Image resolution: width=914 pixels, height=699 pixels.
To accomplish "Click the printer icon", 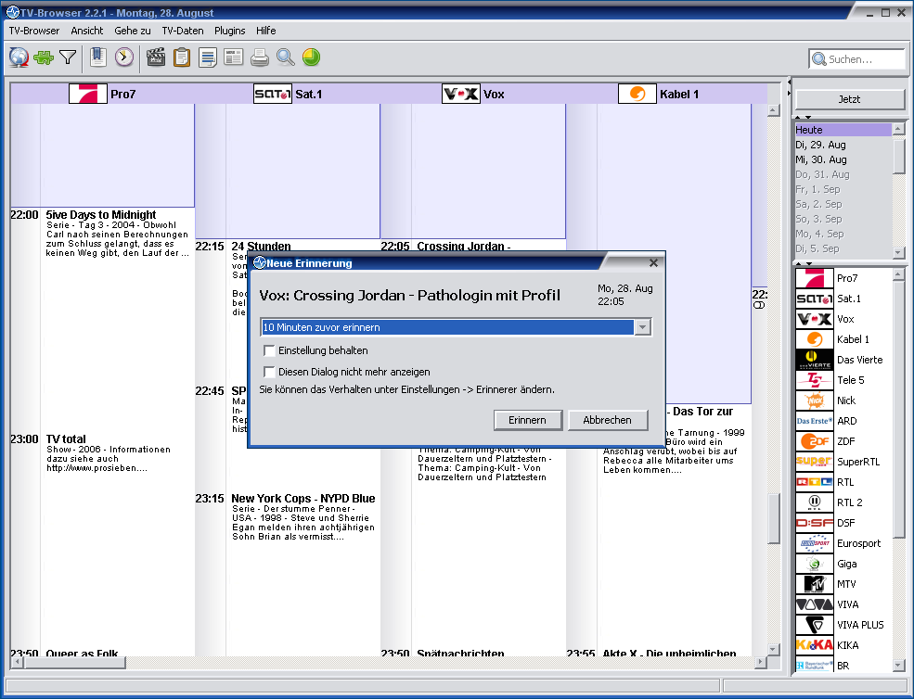I will 260,57.
